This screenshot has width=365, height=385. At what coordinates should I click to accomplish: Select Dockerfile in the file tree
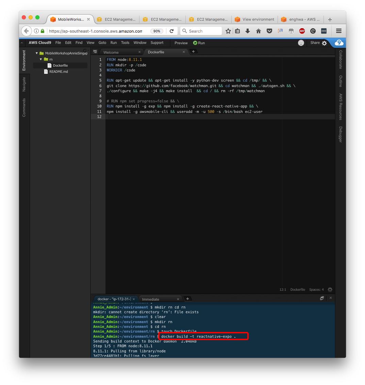click(61, 66)
